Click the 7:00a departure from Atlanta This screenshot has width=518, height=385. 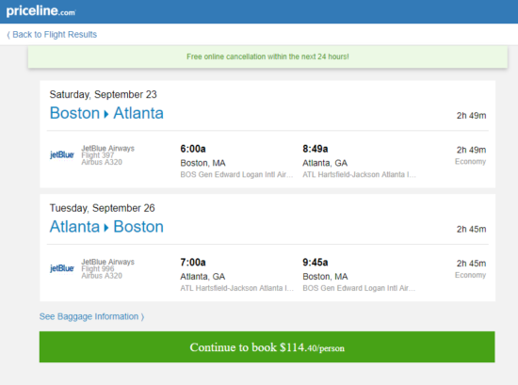pyautogui.click(x=193, y=263)
